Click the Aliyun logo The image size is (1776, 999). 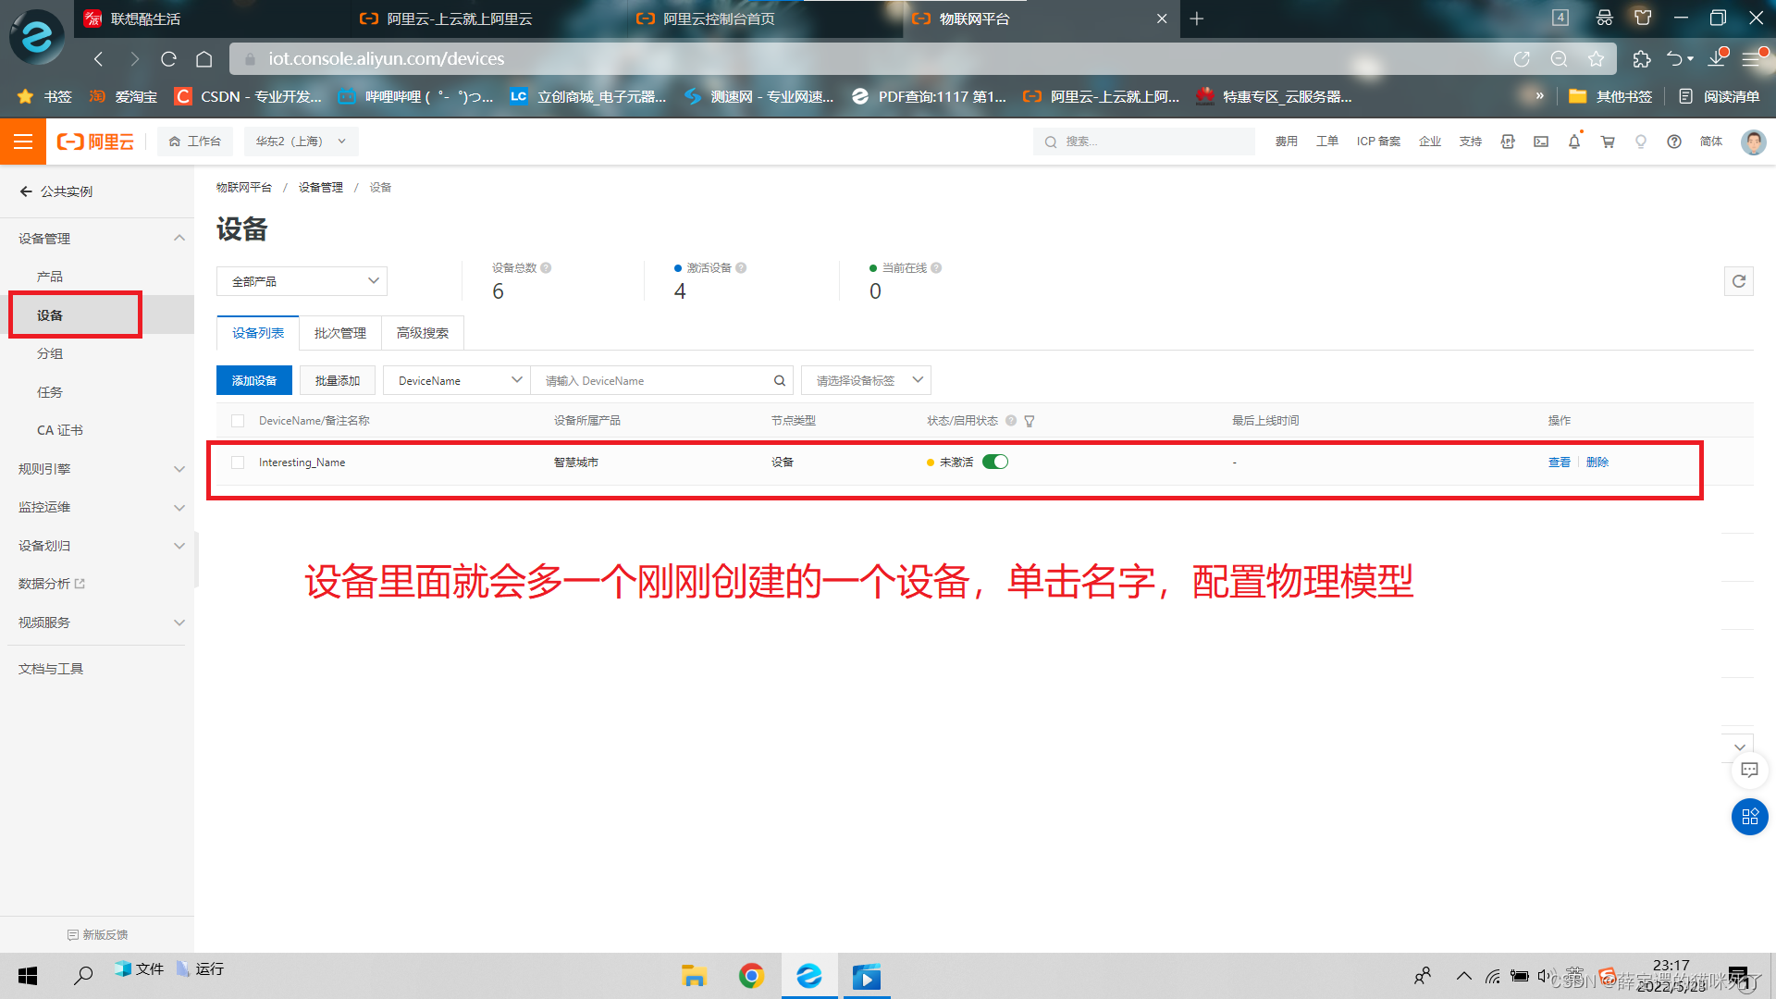point(95,142)
